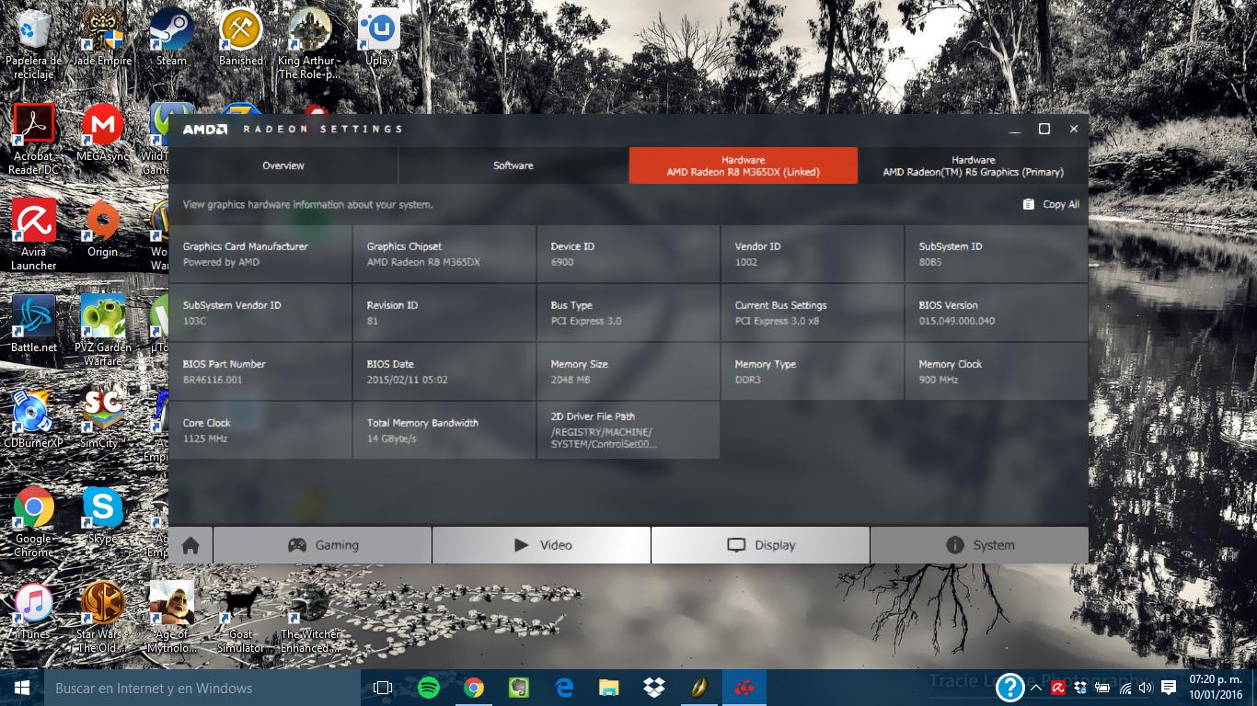Screen dimensions: 1257x706
Task: Open the System section
Action: tap(979, 545)
